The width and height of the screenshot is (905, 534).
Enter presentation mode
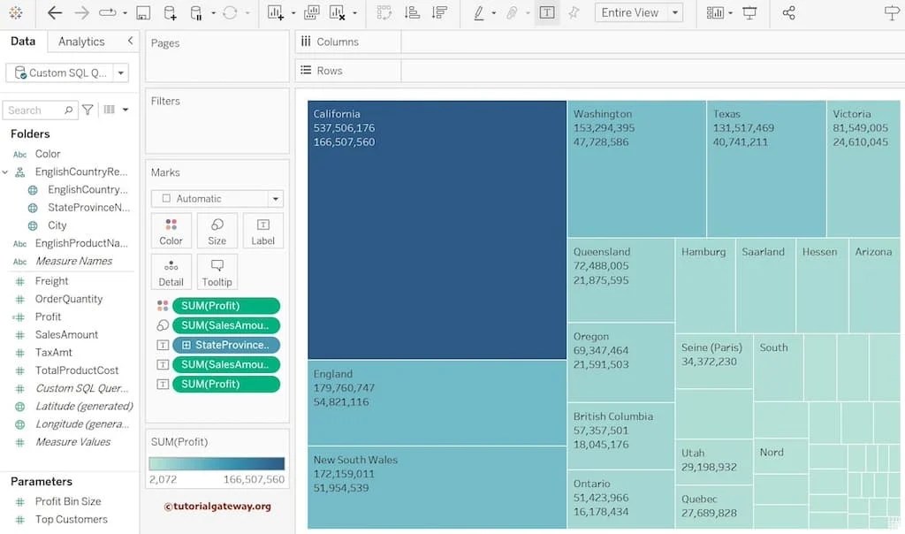749,12
